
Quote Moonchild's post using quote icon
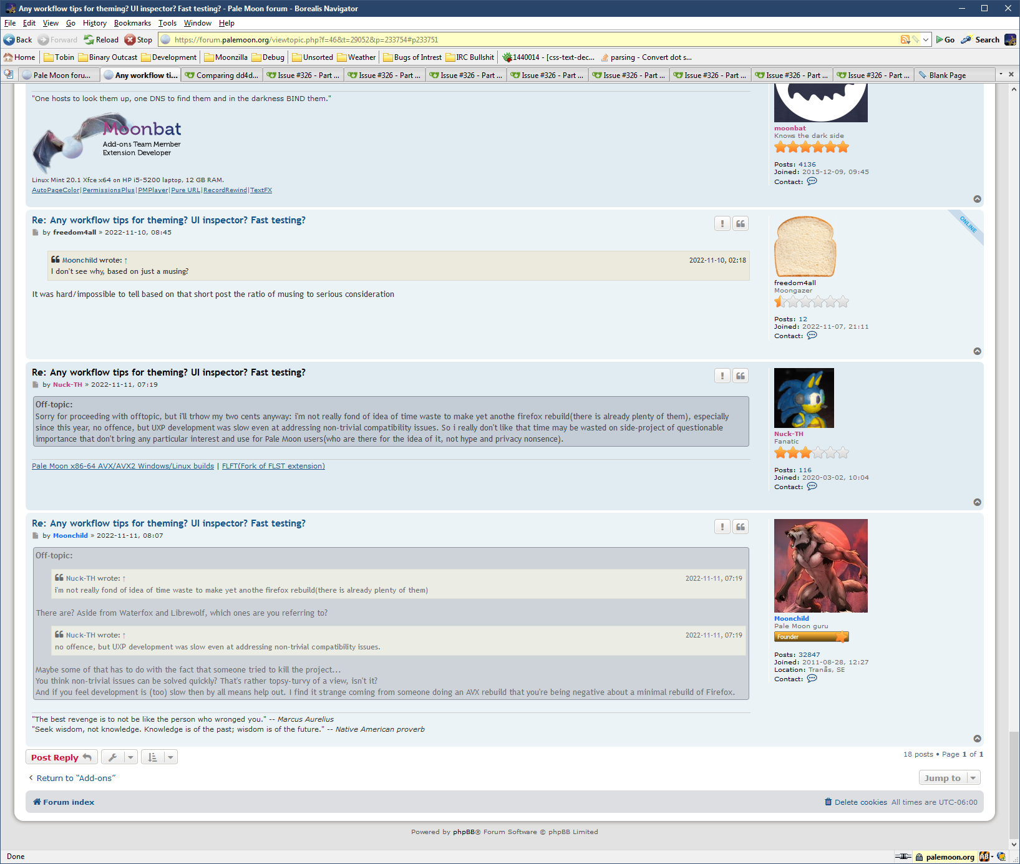tap(741, 527)
